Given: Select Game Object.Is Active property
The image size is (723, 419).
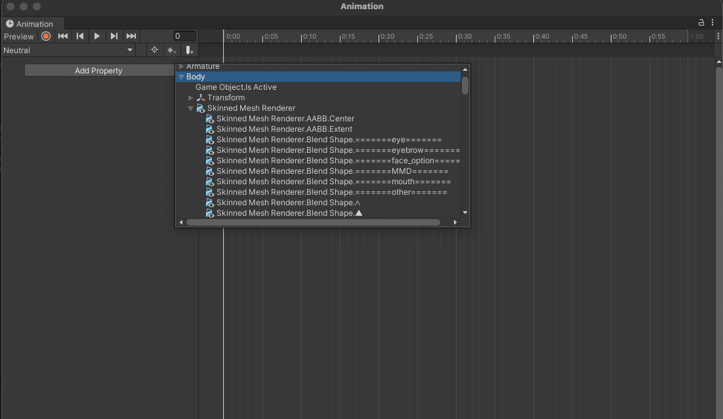Looking at the screenshot, I should 236,87.
